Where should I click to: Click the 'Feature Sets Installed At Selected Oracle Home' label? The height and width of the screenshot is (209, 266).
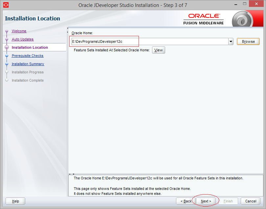pyautogui.click(x=112, y=50)
